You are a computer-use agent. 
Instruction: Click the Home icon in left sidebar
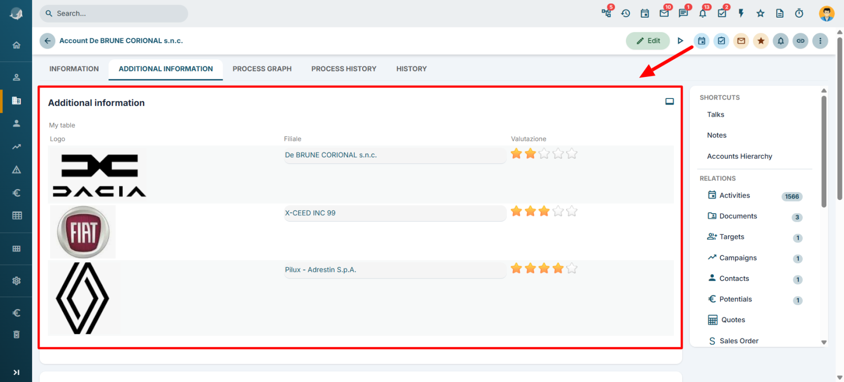pyautogui.click(x=17, y=45)
